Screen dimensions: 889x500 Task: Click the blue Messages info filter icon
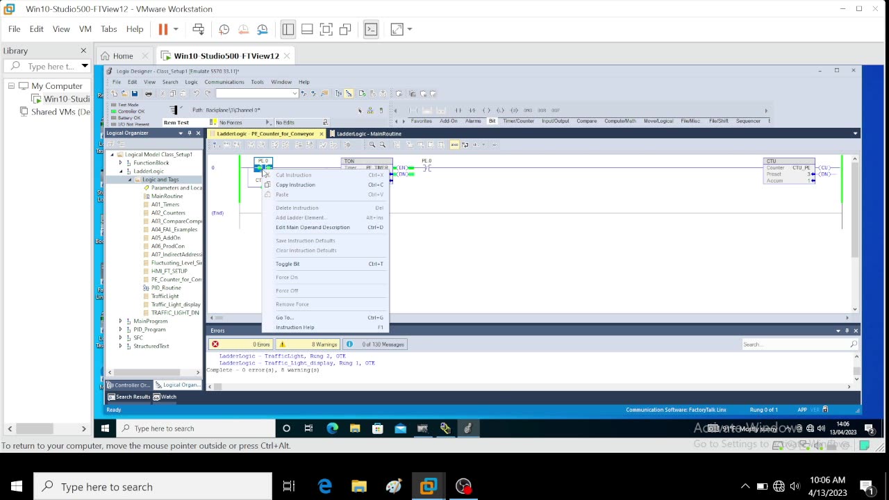[x=349, y=344]
